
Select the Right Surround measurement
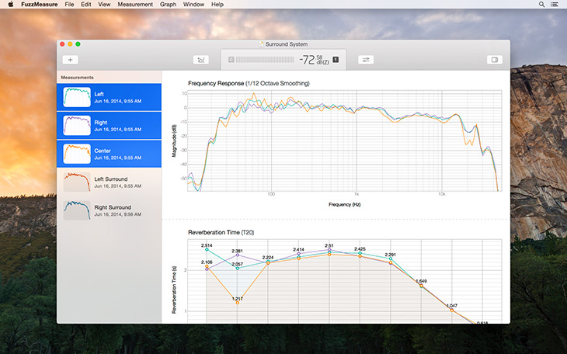click(x=110, y=210)
